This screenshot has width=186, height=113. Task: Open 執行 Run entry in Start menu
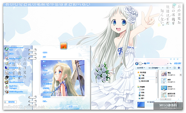(x=45, y=101)
